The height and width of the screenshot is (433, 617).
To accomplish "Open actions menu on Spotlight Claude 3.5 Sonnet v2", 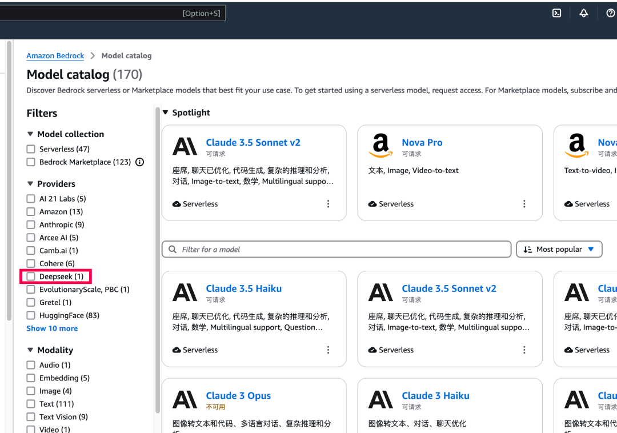I will tap(328, 204).
